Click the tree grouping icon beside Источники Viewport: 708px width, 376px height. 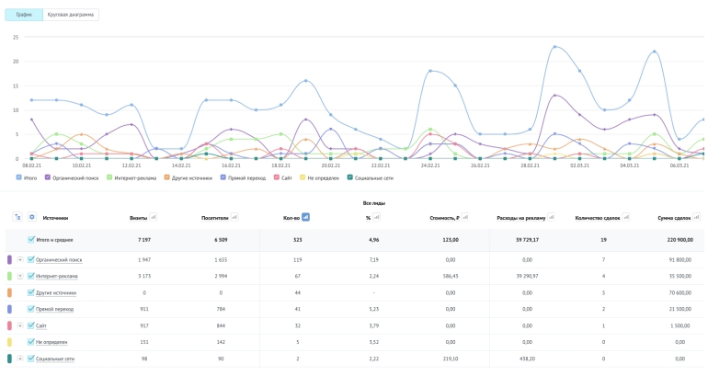pyautogui.click(x=17, y=217)
